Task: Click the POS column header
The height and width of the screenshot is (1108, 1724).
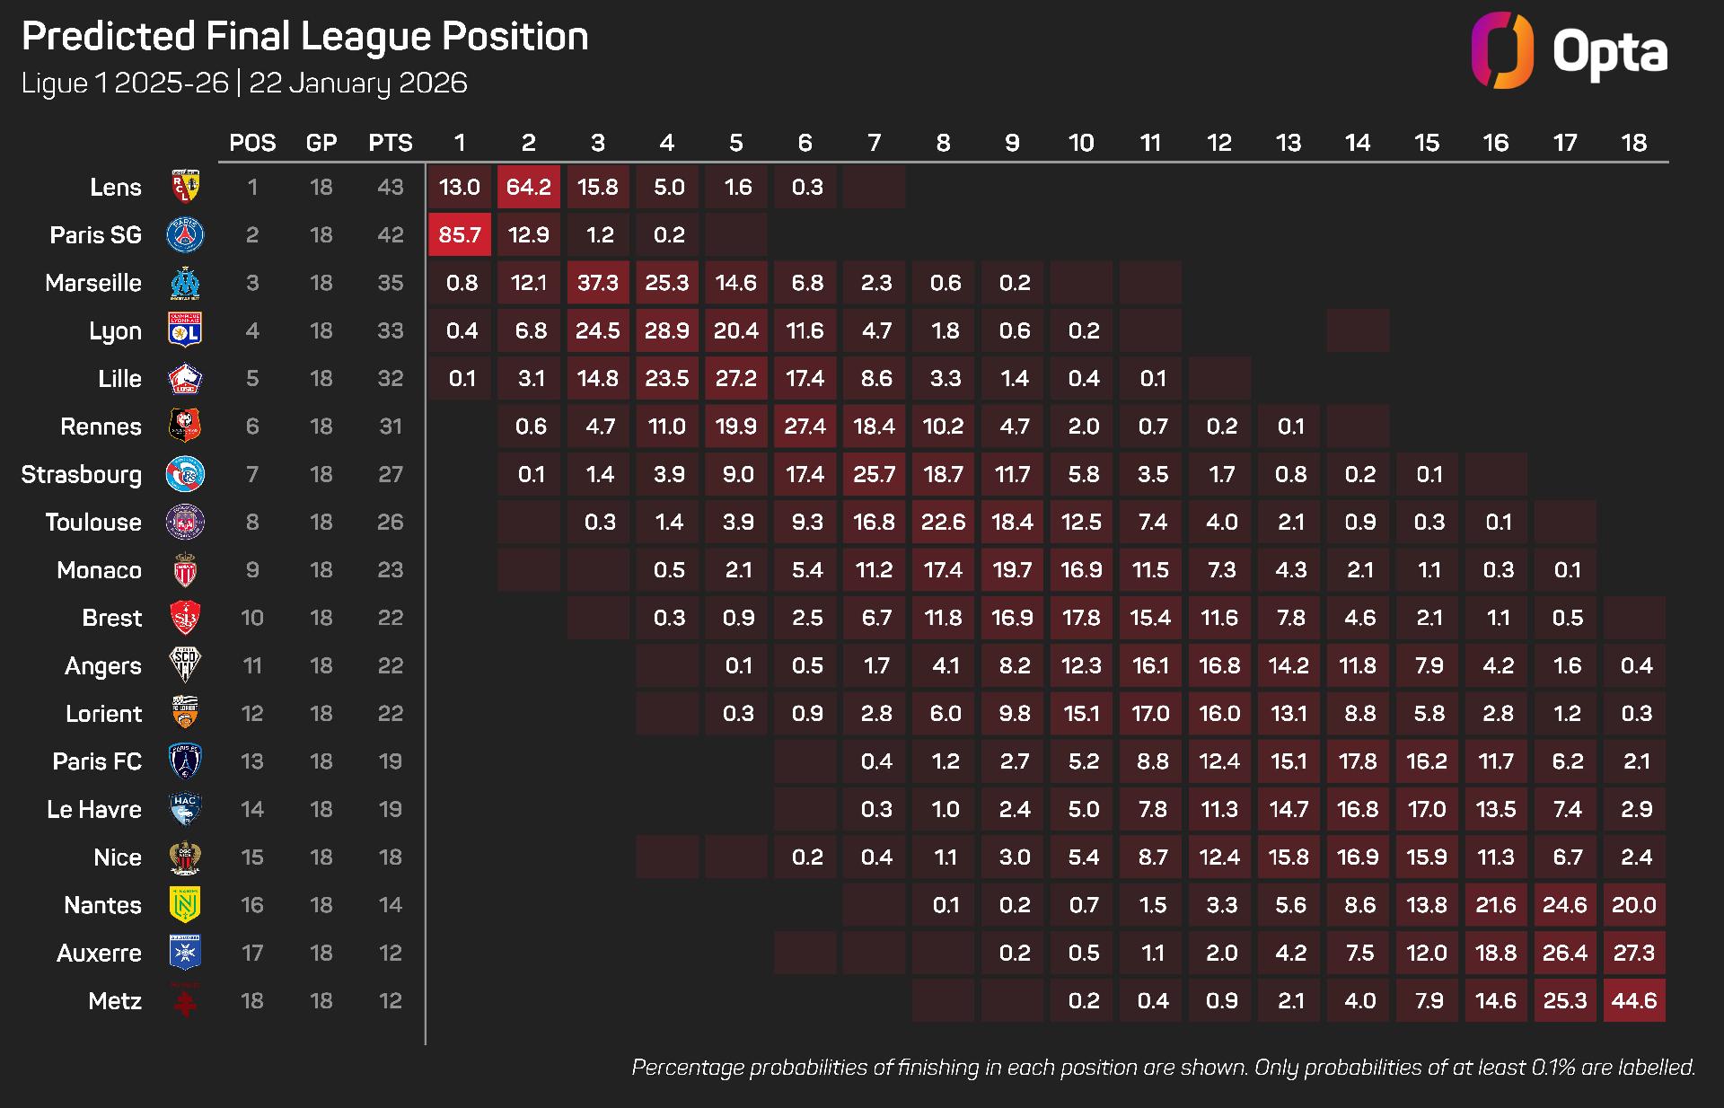Action: point(252,143)
